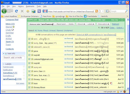Go to the Home page icon
This screenshot has width=130, height=94.
click(x=28, y=11)
